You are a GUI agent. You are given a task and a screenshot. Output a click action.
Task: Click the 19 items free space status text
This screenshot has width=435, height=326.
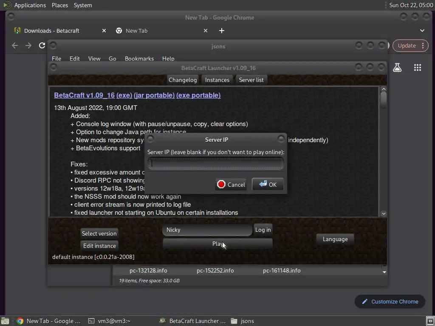149,281
